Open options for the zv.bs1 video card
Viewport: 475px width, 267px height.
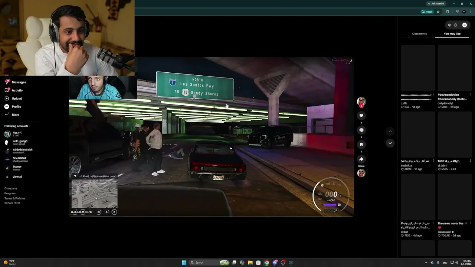click(433, 224)
